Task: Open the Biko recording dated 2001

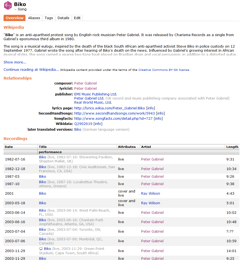Action: coord(42,194)
